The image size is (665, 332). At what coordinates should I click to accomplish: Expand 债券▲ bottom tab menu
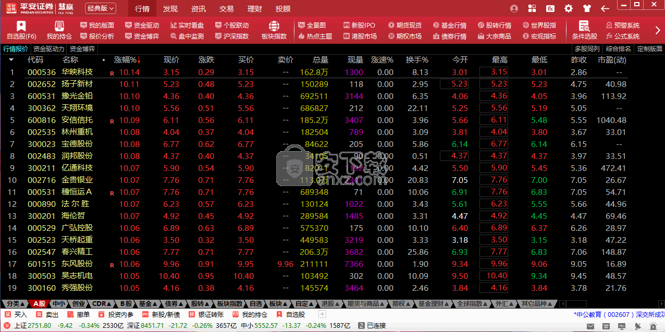(x=174, y=303)
